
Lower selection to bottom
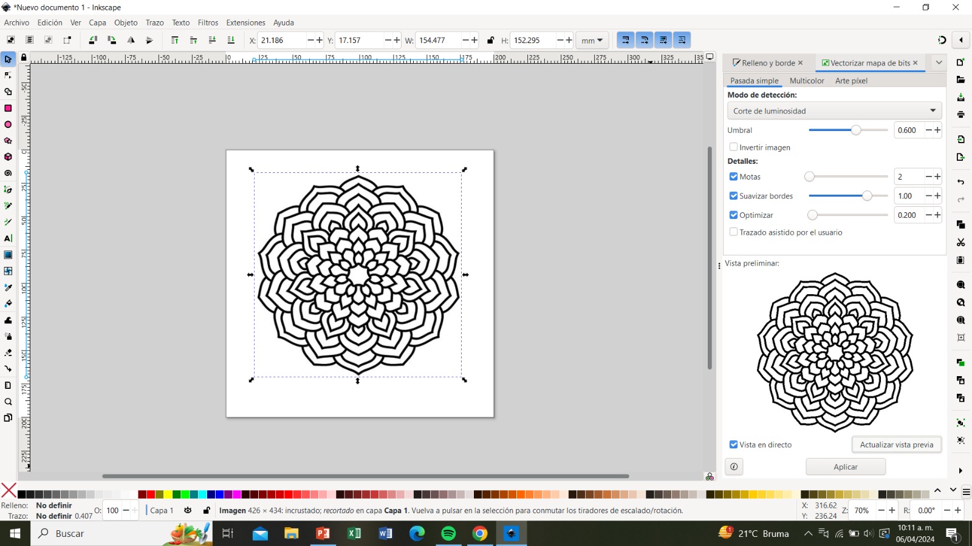pos(231,40)
